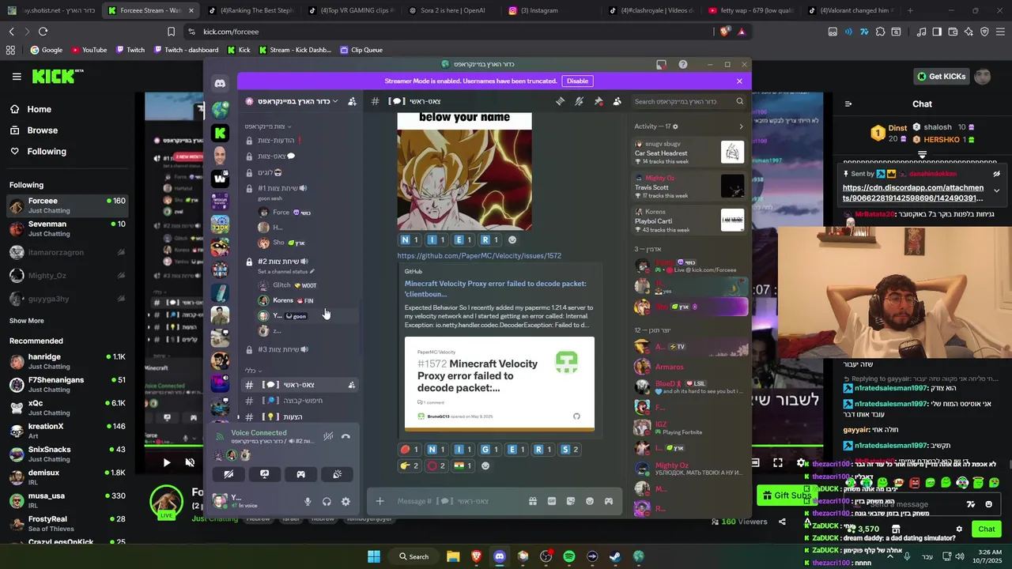Click inside the Discord server search field
This screenshot has width=1012, height=569.
click(685, 101)
